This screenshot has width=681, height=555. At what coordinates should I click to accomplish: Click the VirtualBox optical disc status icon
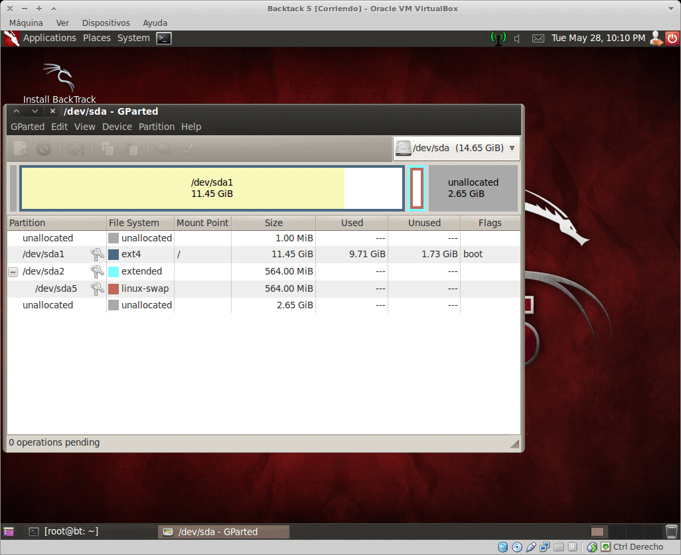pos(516,547)
